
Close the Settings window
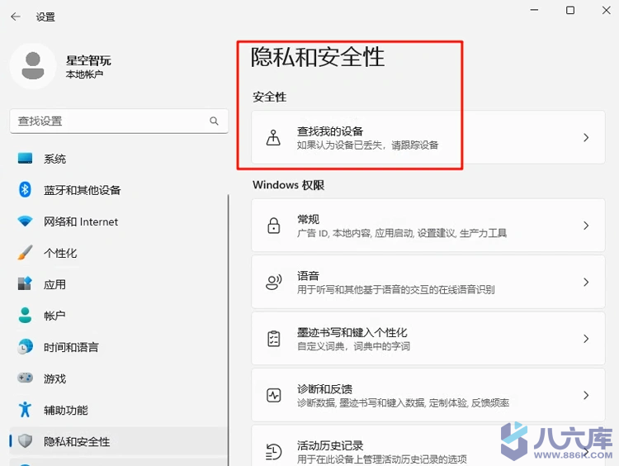tap(607, 10)
